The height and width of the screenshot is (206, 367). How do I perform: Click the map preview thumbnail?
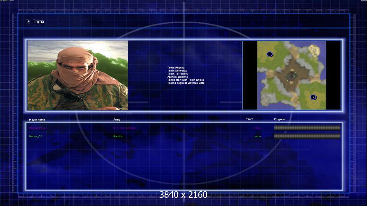click(x=292, y=75)
